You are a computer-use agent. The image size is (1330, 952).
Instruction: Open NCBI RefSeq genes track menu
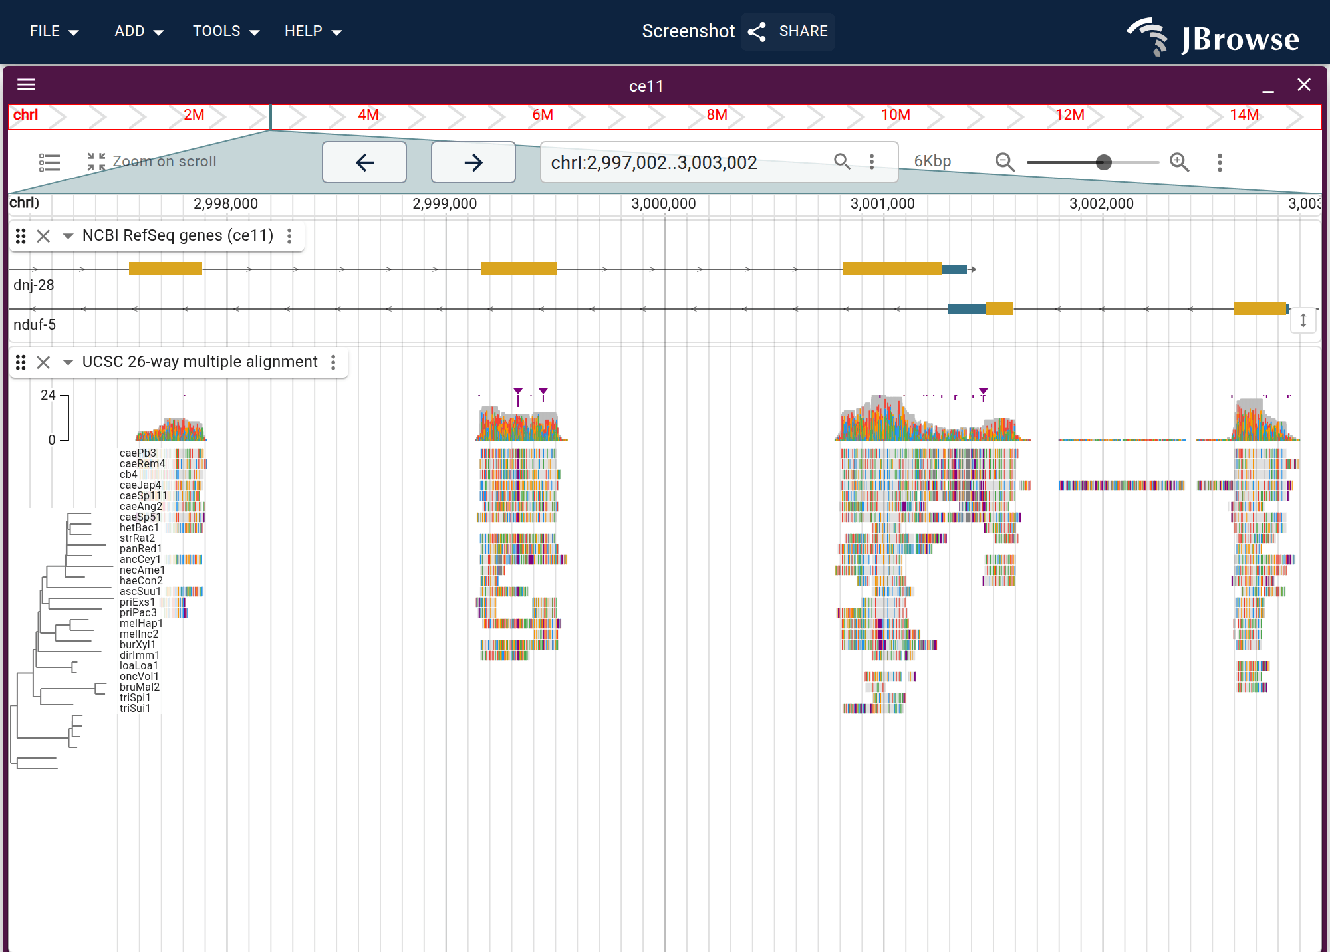[289, 236]
